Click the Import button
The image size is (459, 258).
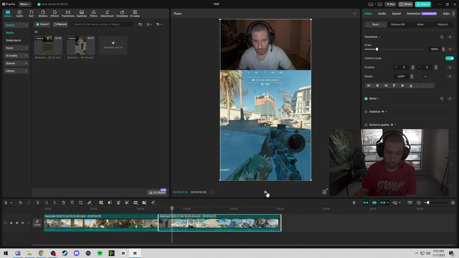point(42,24)
